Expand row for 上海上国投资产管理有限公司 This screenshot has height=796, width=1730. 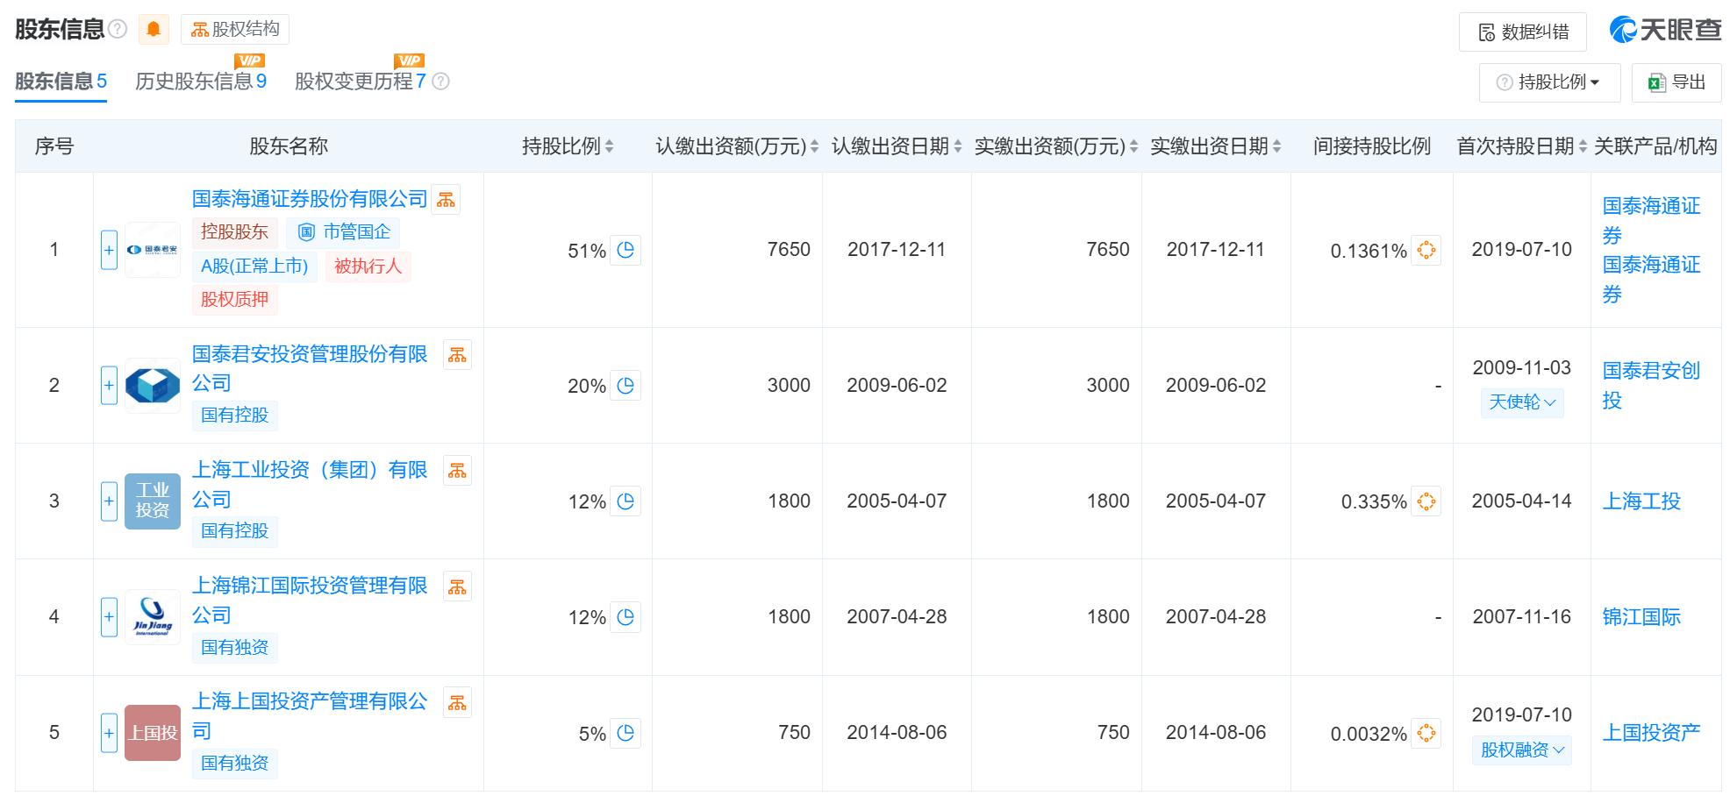109,733
